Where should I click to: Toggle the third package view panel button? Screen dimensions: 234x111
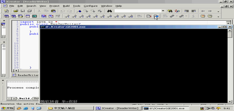point(20,16)
